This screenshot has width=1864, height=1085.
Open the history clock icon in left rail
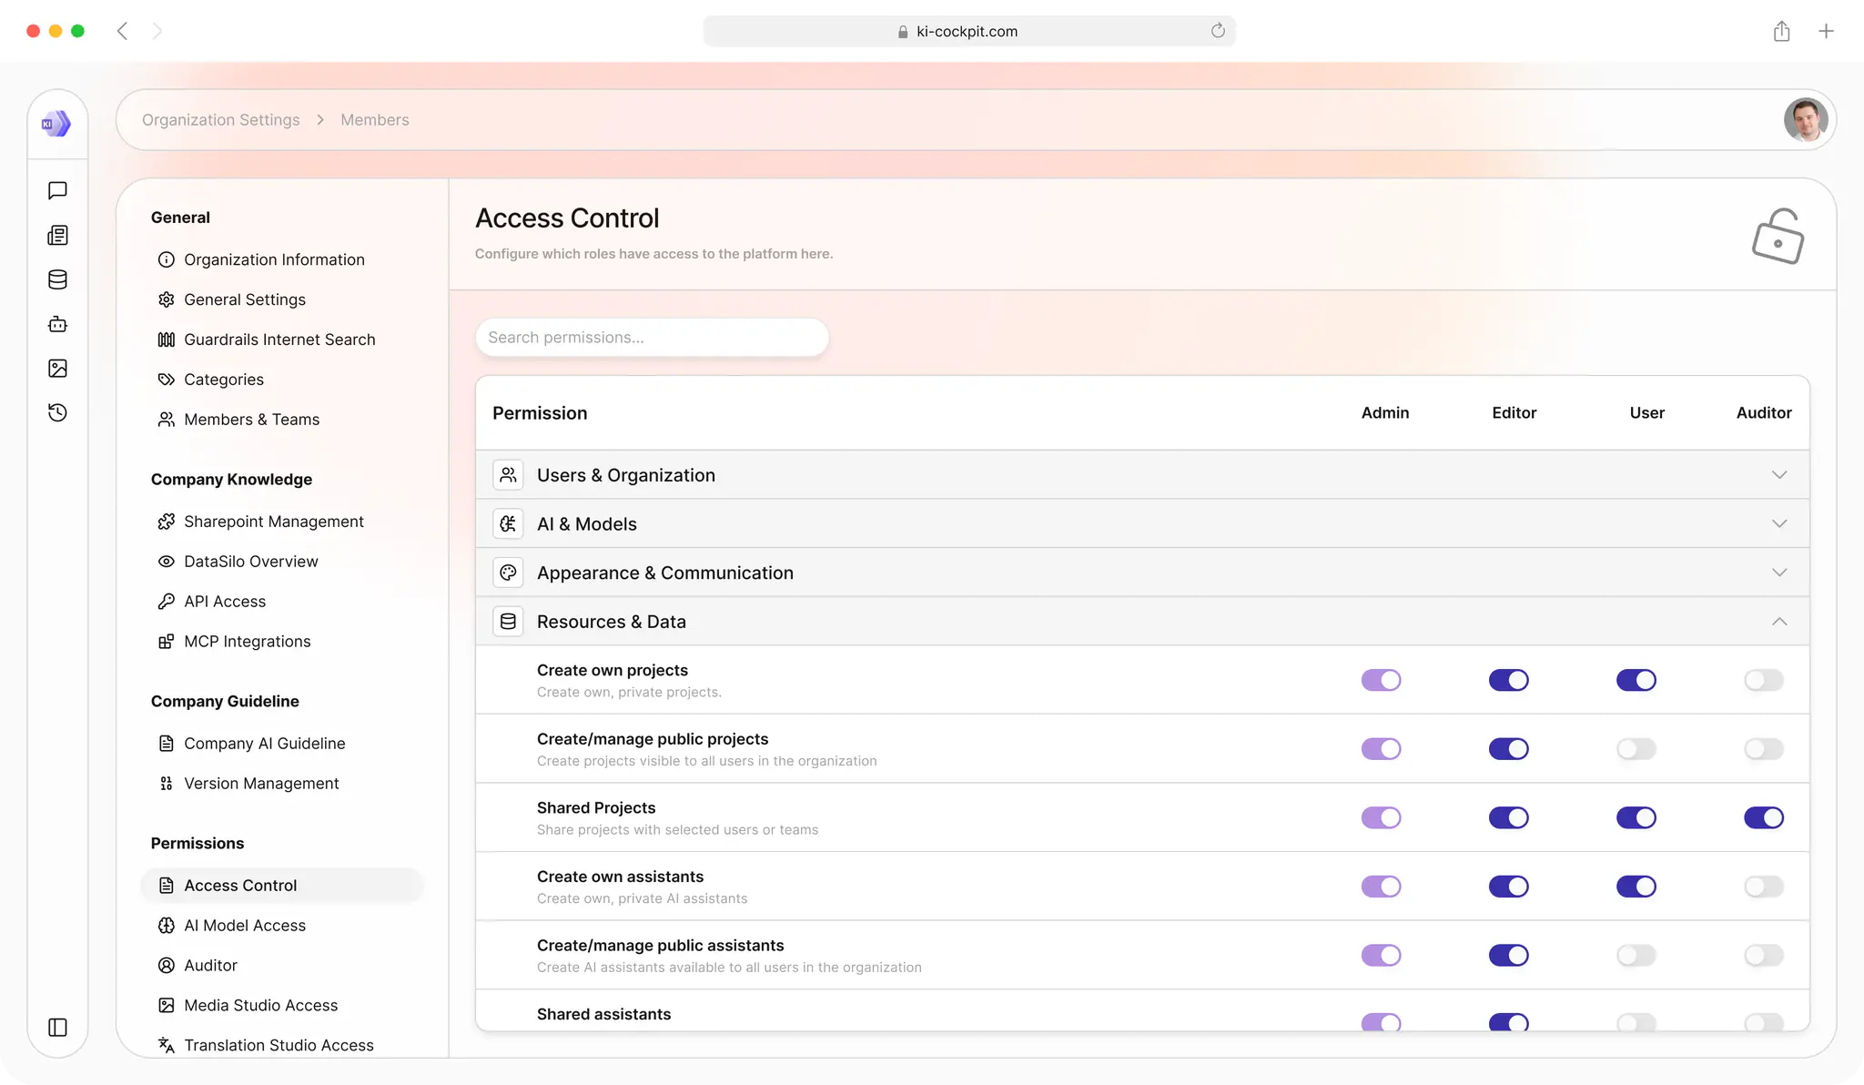tap(57, 412)
